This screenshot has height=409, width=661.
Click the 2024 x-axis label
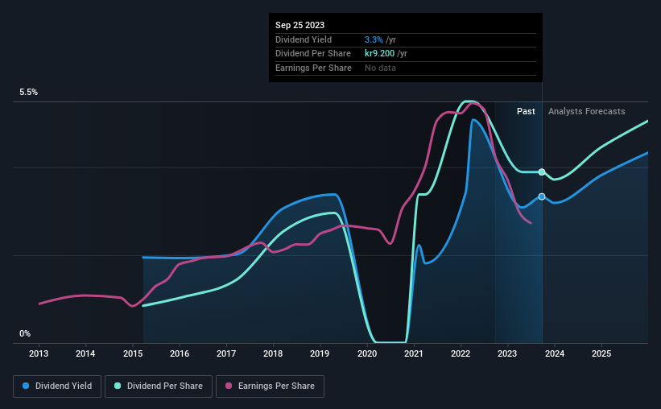[555, 353]
